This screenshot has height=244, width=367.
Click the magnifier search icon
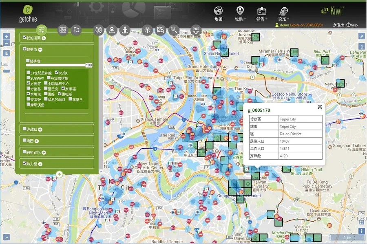click(x=174, y=30)
